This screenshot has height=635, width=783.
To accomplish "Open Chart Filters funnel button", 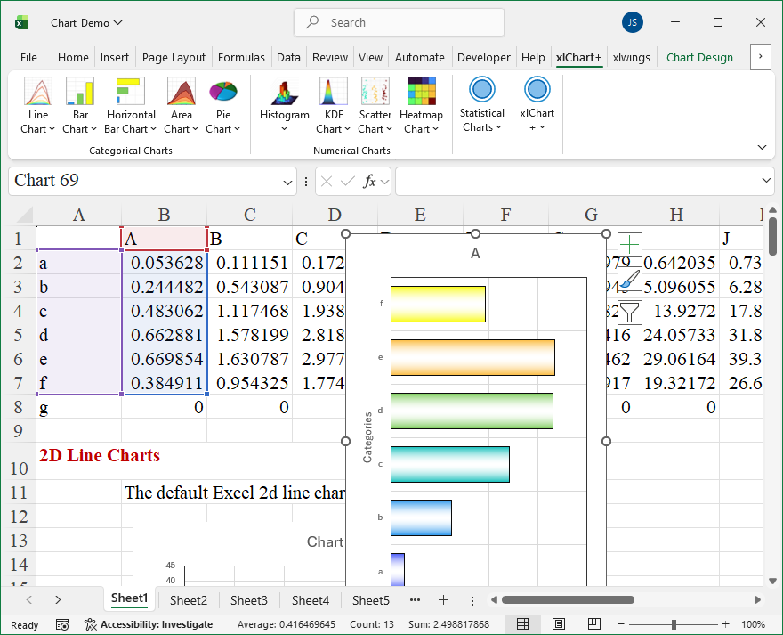I will coord(630,312).
